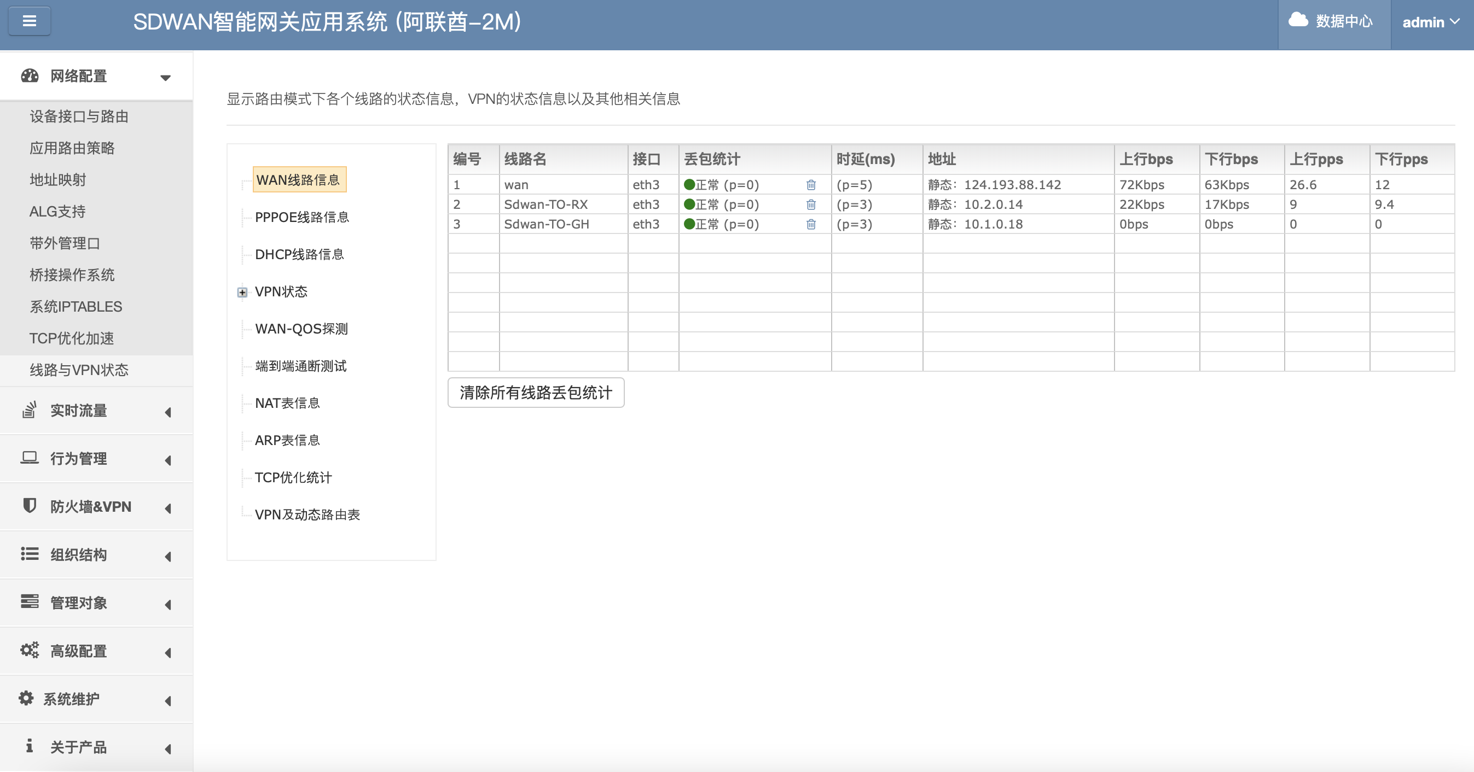This screenshot has height=772, width=1474.
Task: Expand the VPN状态 tree node
Action: 242,292
